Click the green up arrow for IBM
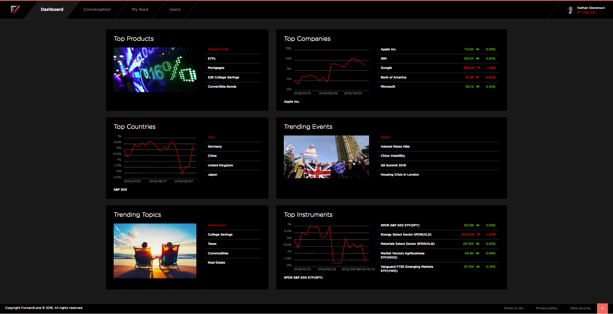The width and height of the screenshot is (613, 314). [x=478, y=58]
